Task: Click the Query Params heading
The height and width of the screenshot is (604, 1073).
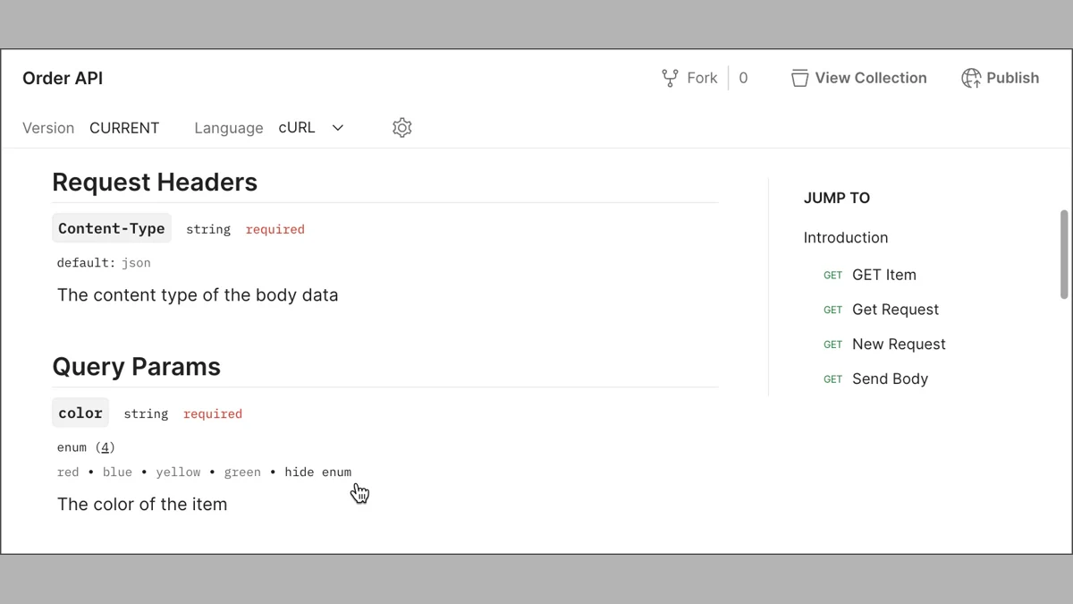Action: click(136, 367)
